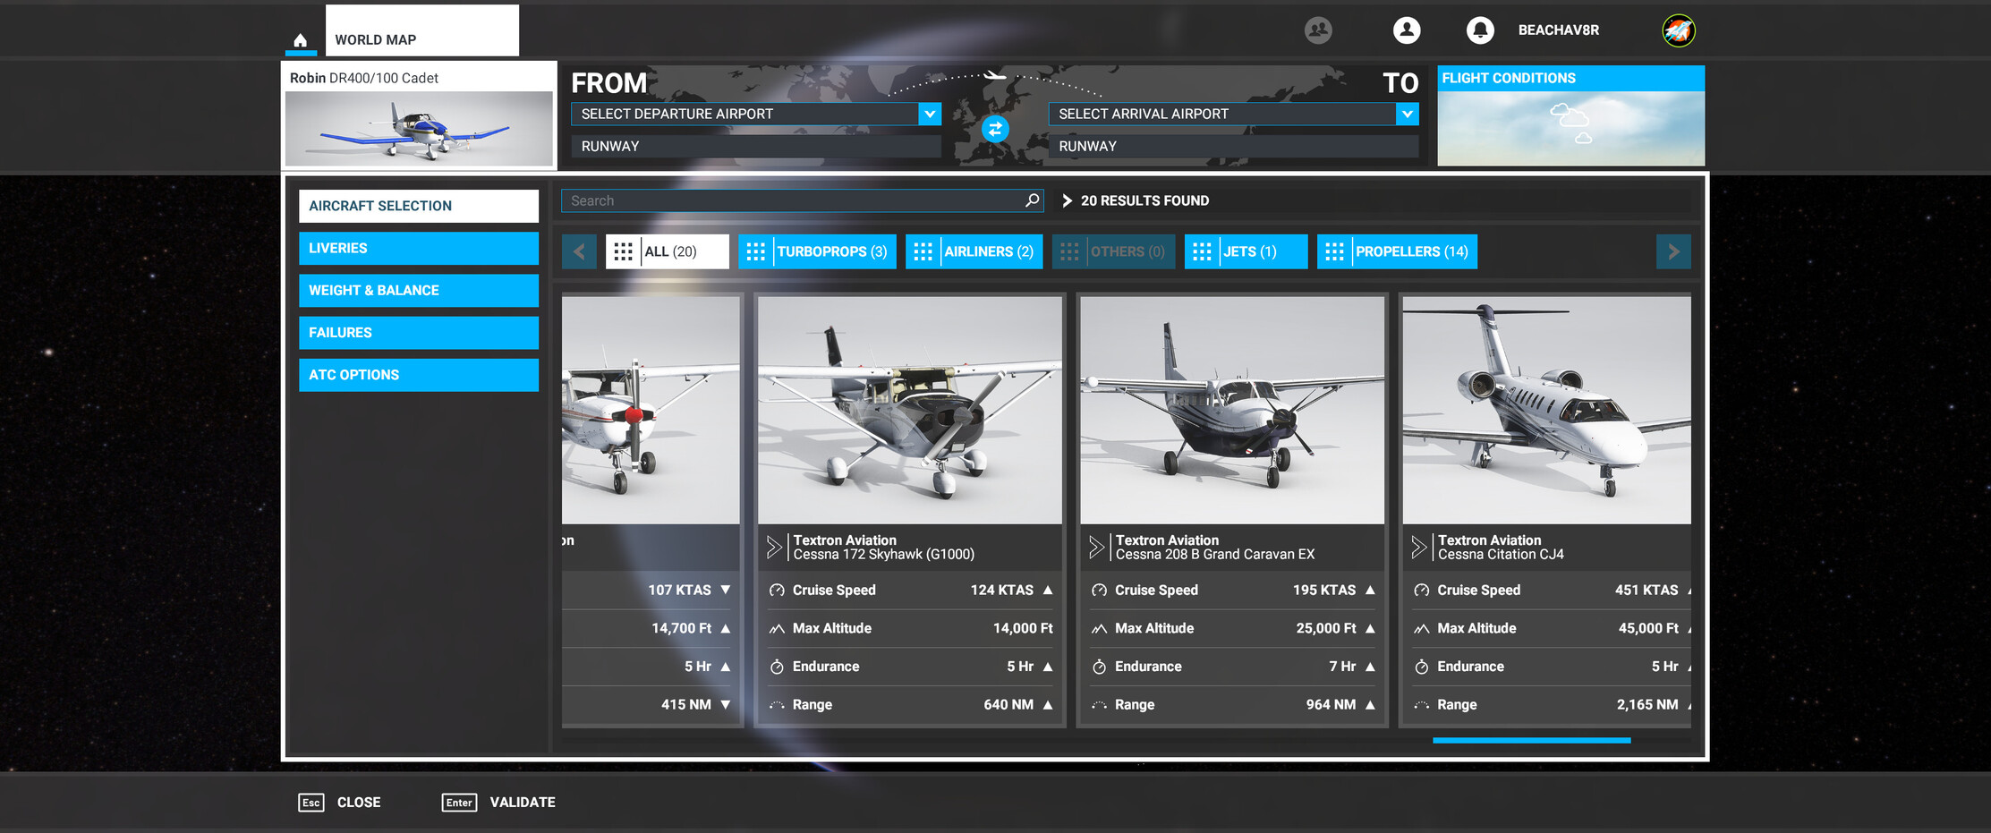The height and width of the screenshot is (833, 1991).
Task: Expand the 20 Results Found chevron
Action: click(1067, 200)
